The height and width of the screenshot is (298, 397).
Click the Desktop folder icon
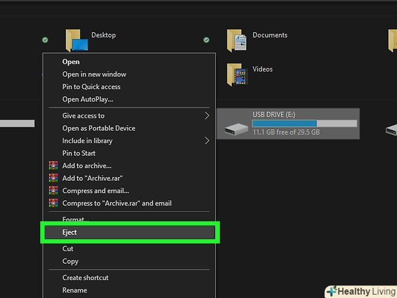[77, 40]
